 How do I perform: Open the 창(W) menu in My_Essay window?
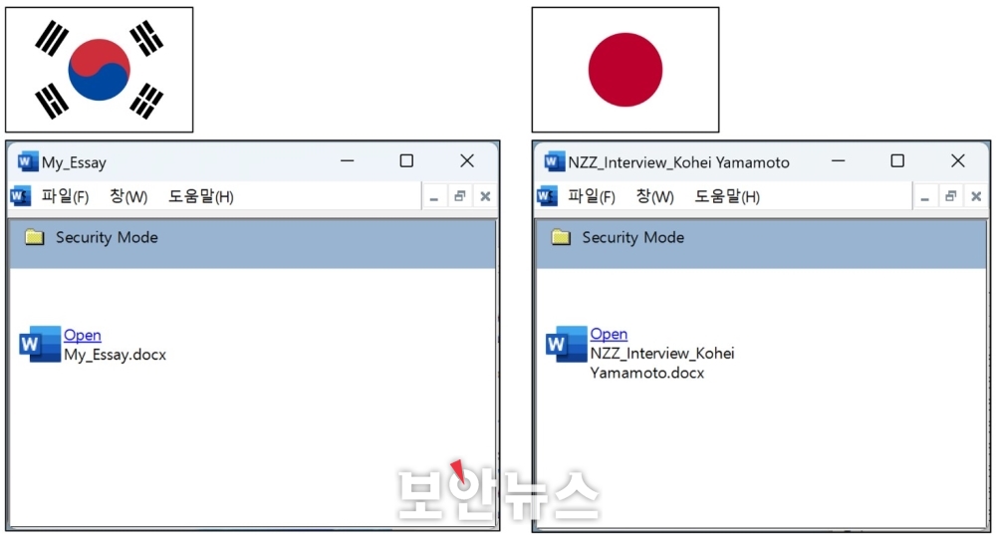pyautogui.click(x=128, y=196)
